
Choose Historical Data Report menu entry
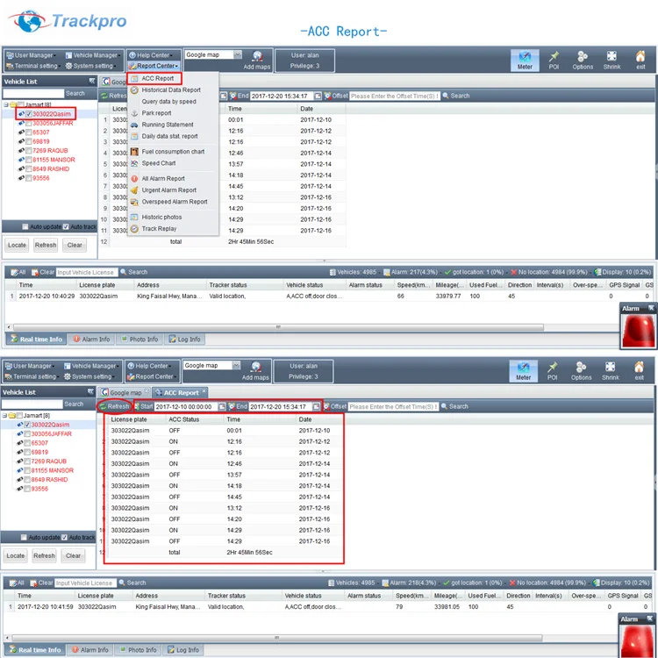pyautogui.click(x=171, y=89)
